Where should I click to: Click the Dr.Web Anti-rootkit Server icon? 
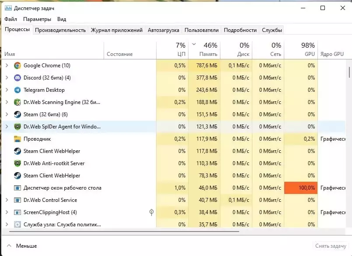[17, 163]
